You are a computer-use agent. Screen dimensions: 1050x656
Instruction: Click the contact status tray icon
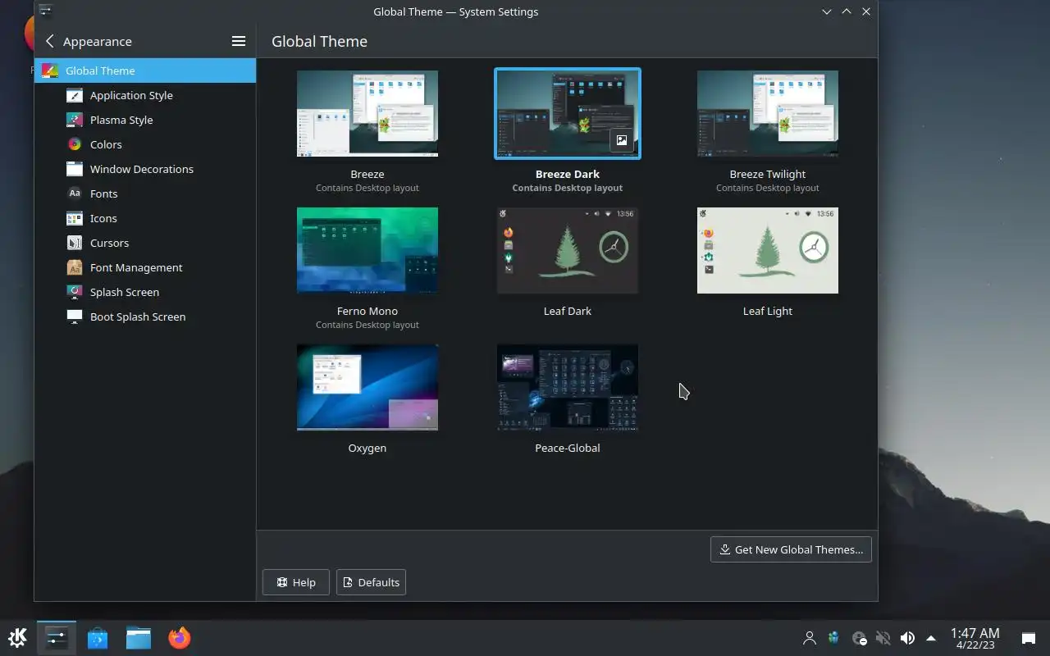coord(859,638)
